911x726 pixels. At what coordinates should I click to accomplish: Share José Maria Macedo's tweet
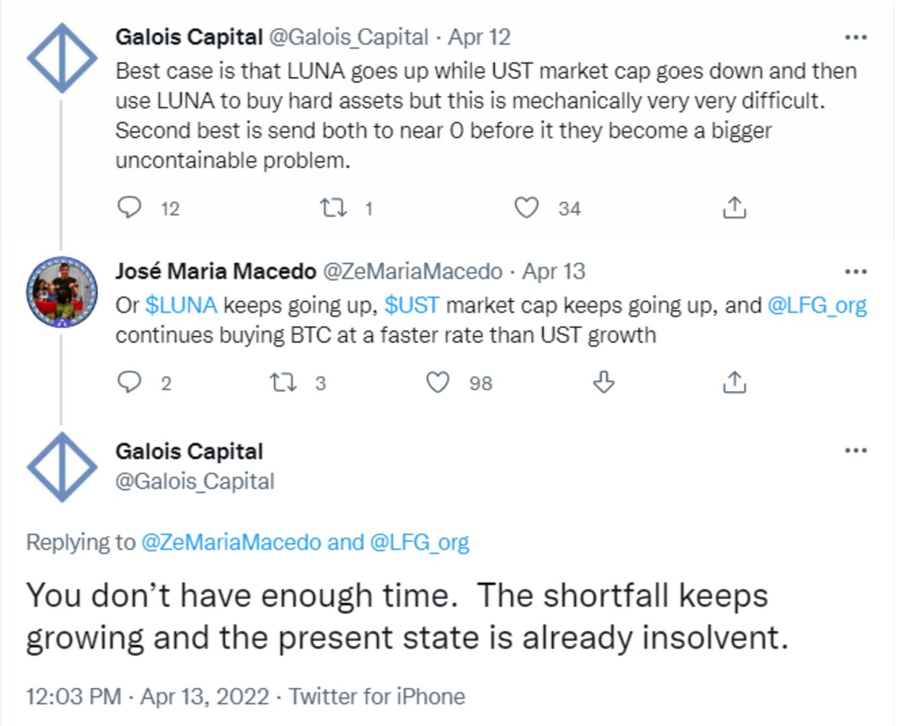[734, 382]
